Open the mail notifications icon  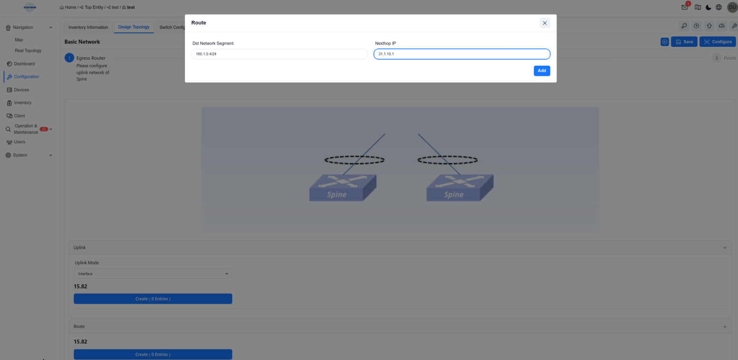(x=684, y=7)
